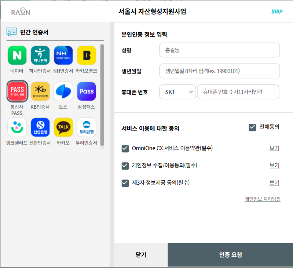Open the 개인정보 처리방침 link
The width and height of the screenshot is (293, 268).
[263, 199]
